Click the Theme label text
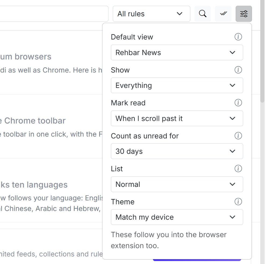This screenshot has height=264, width=266. pyautogui.click(x=123, y=202)
